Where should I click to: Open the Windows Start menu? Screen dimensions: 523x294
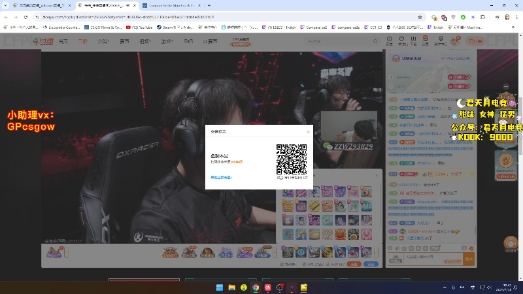pyautogui.click(x=220, y=287)
